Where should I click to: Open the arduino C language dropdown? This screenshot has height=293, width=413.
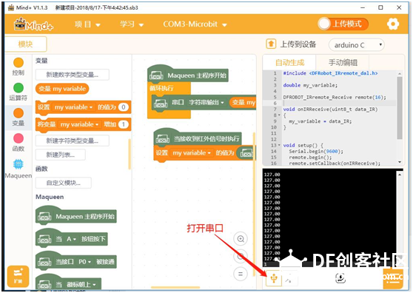click(356, 45)
